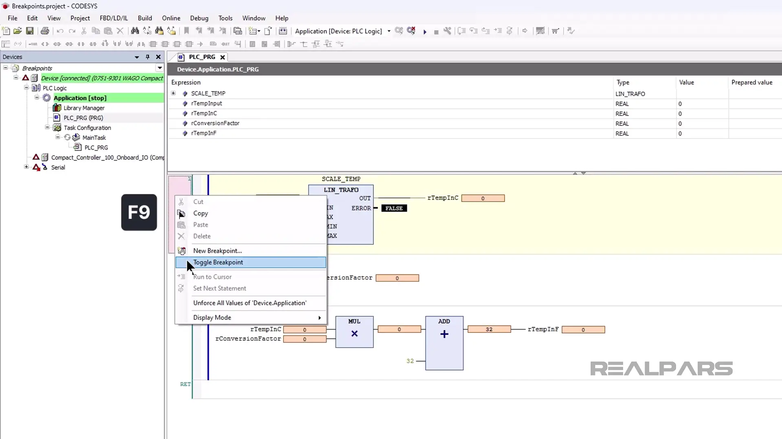This screenshot has height=439, width=782.
Task: Click the wrench build icon
Action: coord(447,31)
